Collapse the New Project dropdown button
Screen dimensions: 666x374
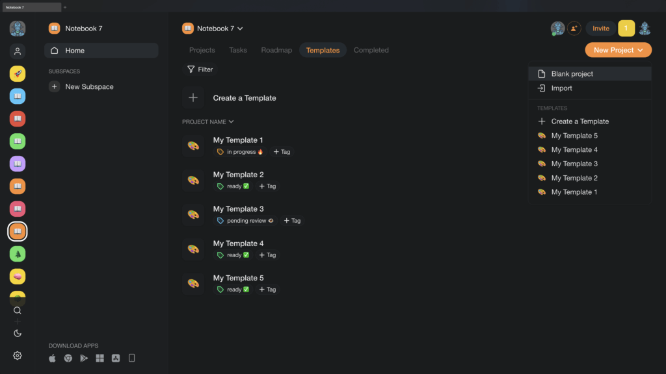(x=618, y=50)
